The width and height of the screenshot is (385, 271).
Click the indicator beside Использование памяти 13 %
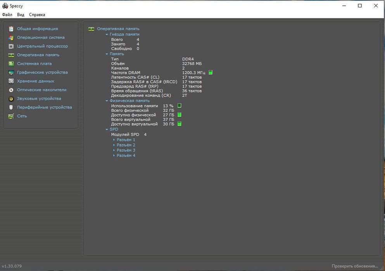point(179,106)
